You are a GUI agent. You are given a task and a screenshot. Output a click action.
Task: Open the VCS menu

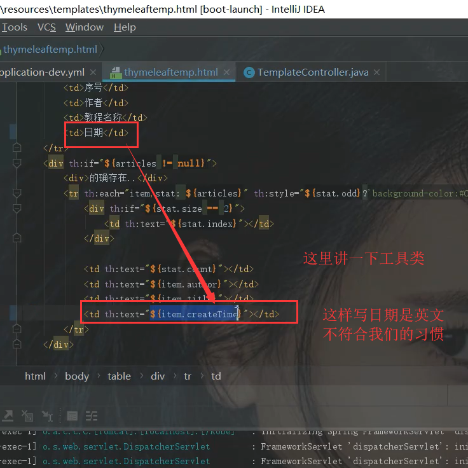point(46,27)
